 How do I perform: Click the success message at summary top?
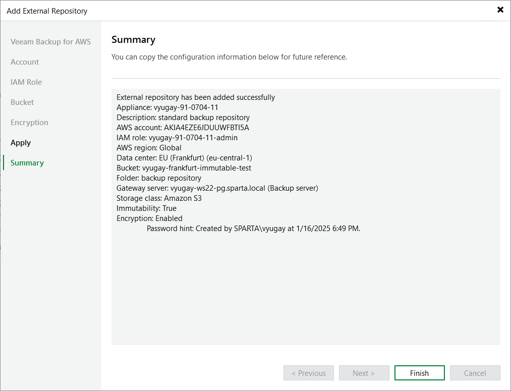(x=196, y=97)
